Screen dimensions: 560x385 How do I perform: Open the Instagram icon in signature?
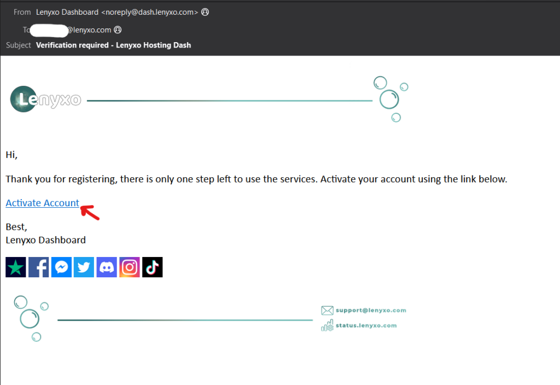pos(130,267)
